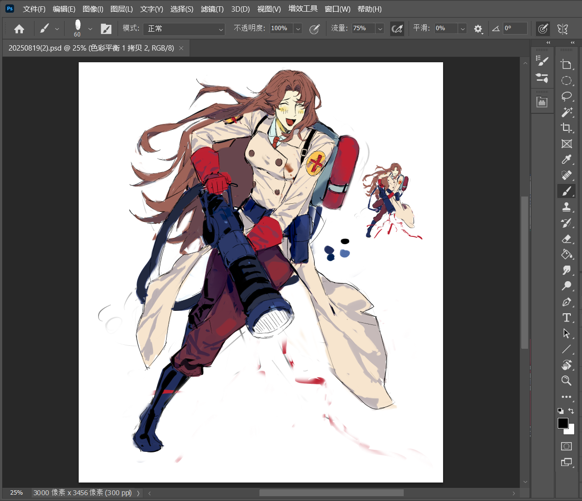The image size is (582, 501).
Task: Choose the Clone Stamp tool
Action: click(566, 207)
